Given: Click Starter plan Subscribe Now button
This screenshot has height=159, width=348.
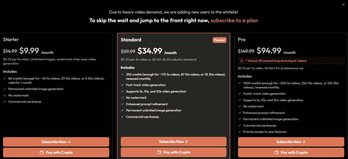Looking at the screenshot, I should (x=56, y=142).
